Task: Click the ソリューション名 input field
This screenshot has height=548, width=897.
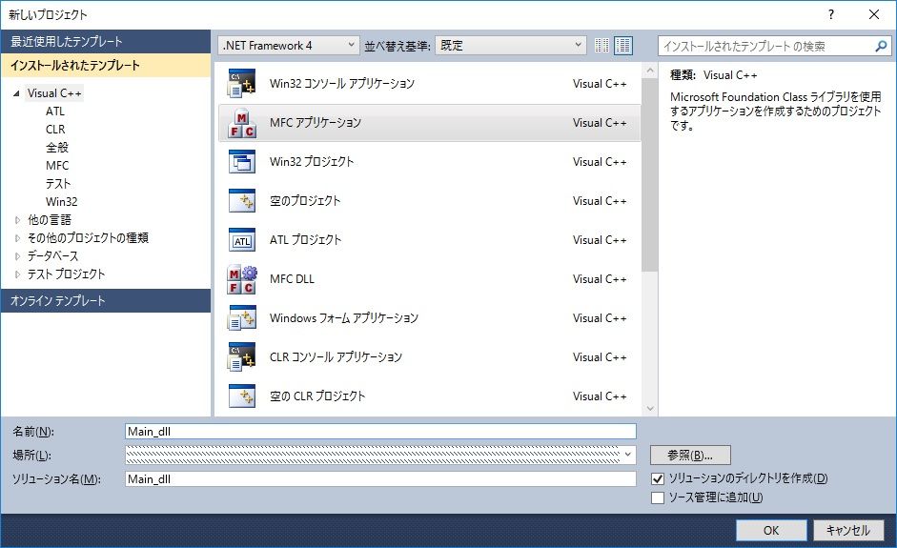Action: pyautogui.click(x=380, y=478)
